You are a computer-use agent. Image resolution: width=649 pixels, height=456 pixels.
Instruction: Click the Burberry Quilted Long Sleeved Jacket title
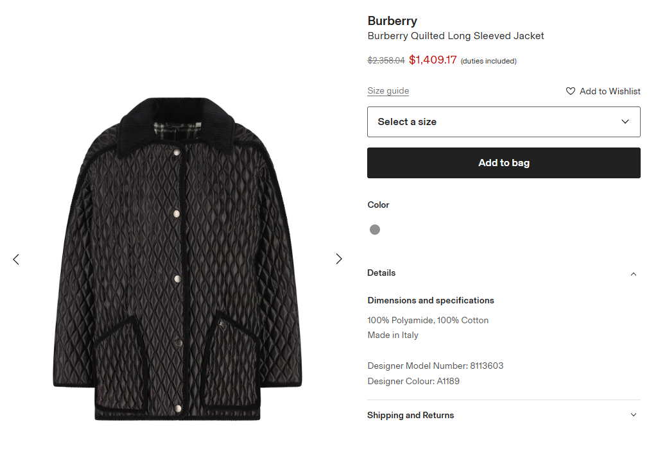455,36
